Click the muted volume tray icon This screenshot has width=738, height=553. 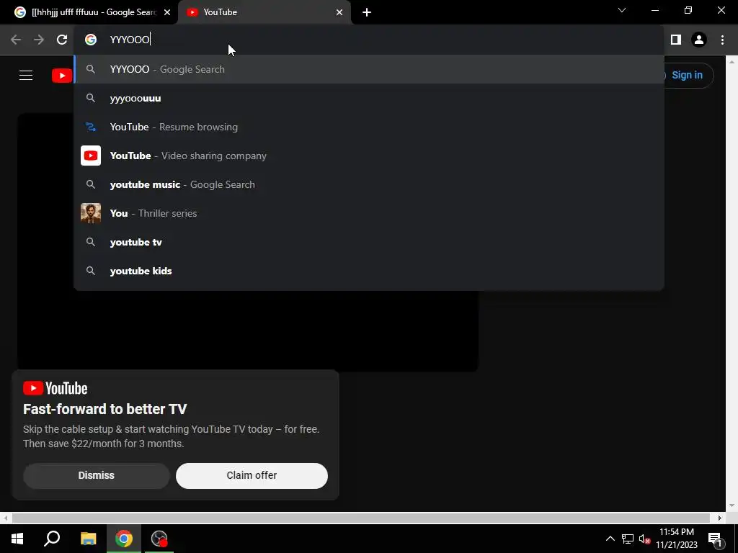(644, 539)
